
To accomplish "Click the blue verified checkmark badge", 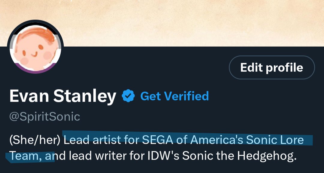I will coord(128,96).
